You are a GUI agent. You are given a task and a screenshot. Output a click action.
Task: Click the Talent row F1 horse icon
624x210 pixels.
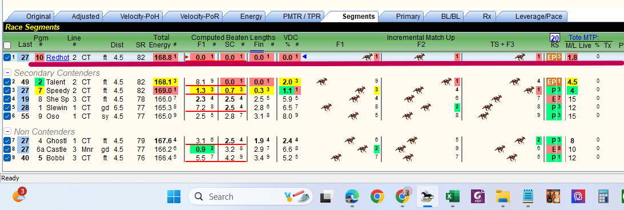point(322,82)
